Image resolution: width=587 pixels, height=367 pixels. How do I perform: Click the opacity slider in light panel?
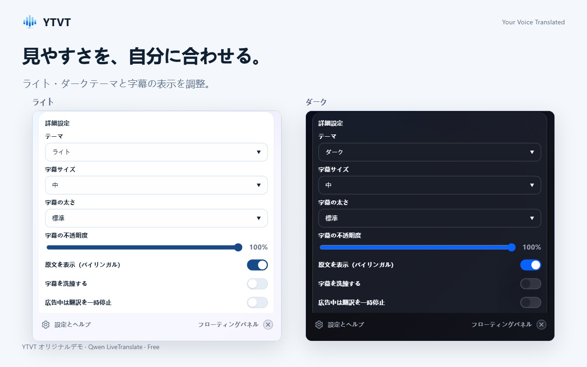click(x=144, y=247)
